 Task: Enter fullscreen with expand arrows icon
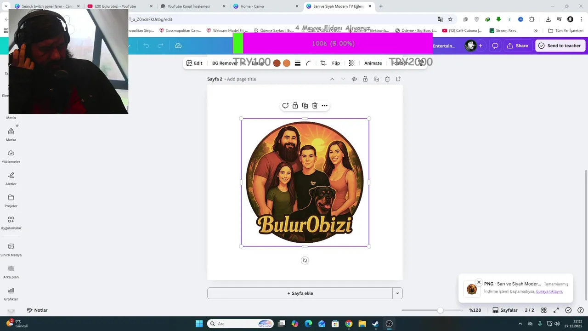click(x=556, y=310)
